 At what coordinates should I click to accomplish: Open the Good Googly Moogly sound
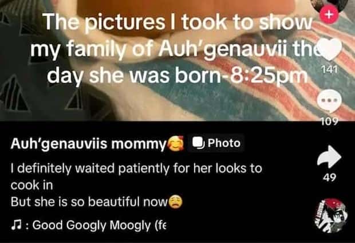tap(100, 225)
